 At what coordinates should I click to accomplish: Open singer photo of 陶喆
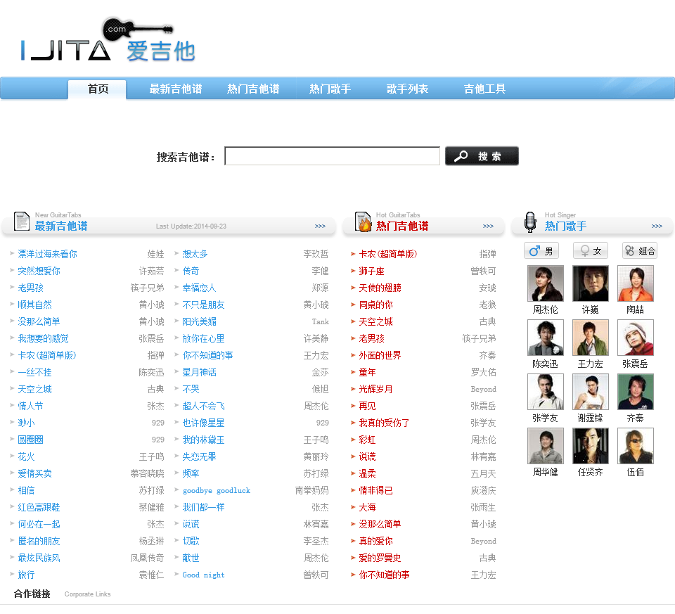[x=636, y=283]
